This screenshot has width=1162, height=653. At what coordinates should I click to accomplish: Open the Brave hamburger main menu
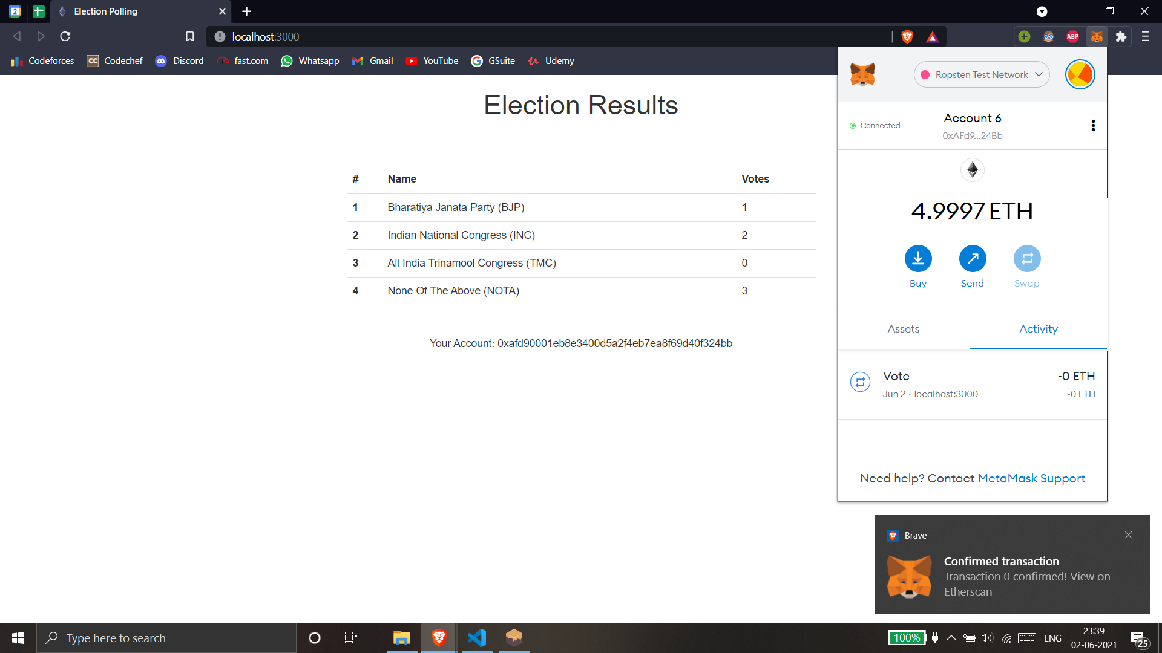click(x=1144, y=37)
